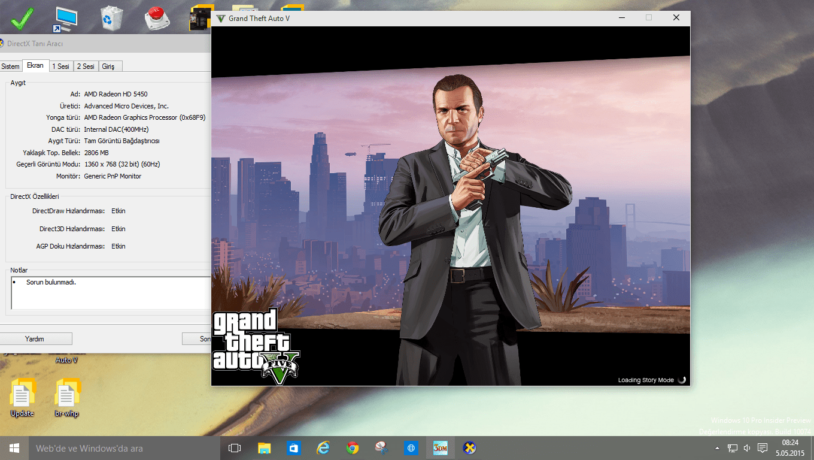The height and width of the screenshot is (460, 814).
Task: Search using the 'Web'de ve Windows'da ara' box
Action: 124,448
